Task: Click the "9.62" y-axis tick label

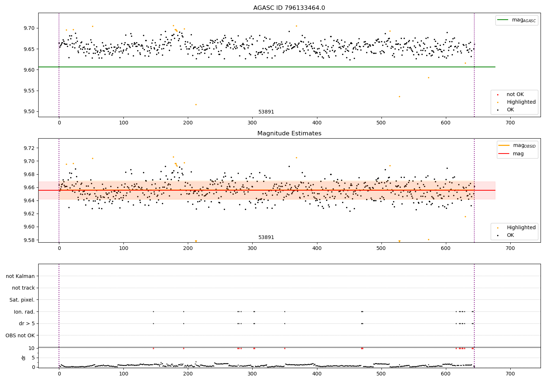Action: tap(28, 214)
